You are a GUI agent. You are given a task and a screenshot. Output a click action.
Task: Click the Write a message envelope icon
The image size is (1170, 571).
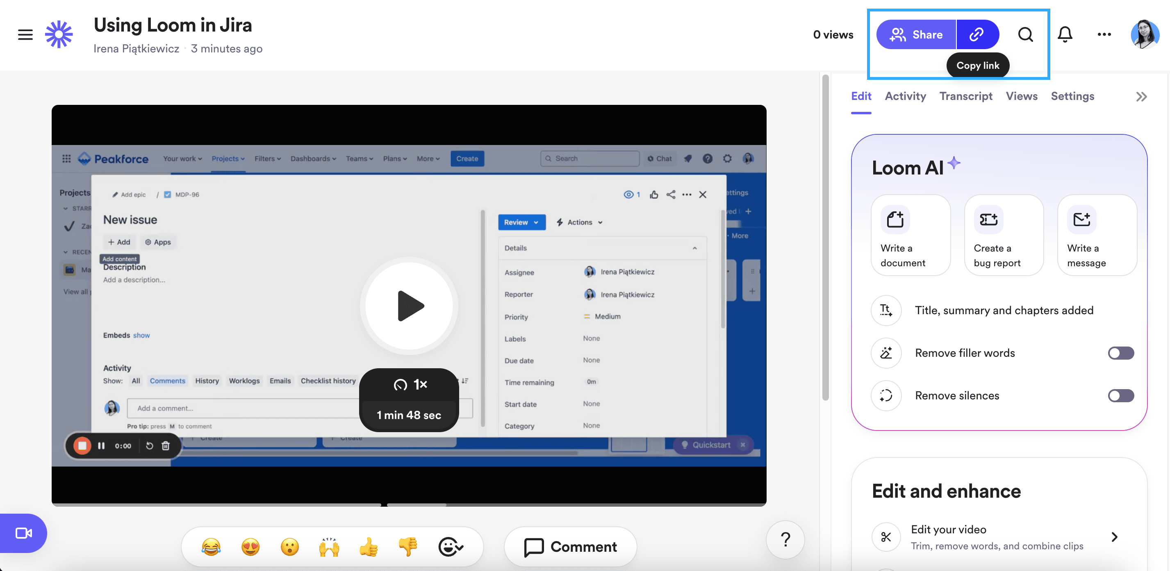point(1082,220)
